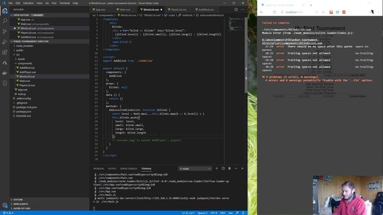
Task: Click the blue extension icon in browser toolbar
Action: pyautogui.click(x=338, y=12)
